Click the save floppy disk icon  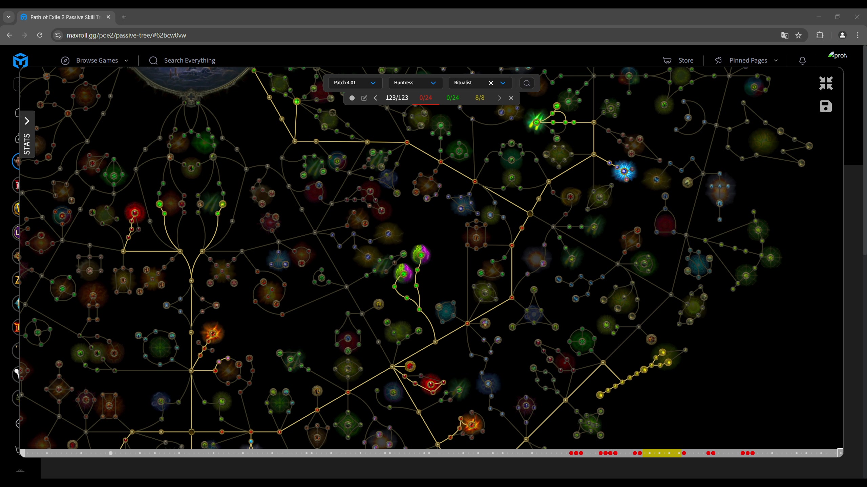tap(826, 106)
